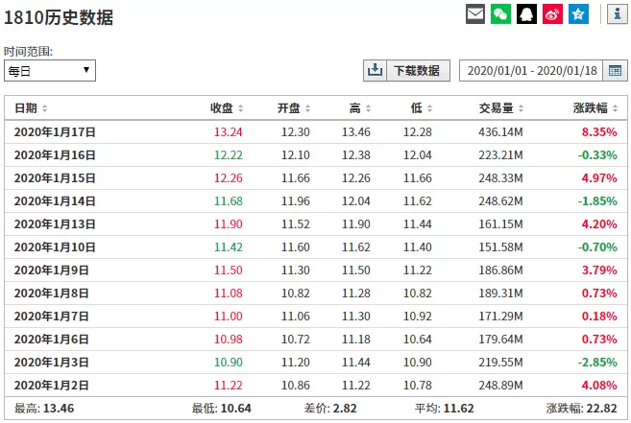This screenshot has width=631, height=423.
Task: Click the 1810历史数据 page title
Action: pos(59,17)
